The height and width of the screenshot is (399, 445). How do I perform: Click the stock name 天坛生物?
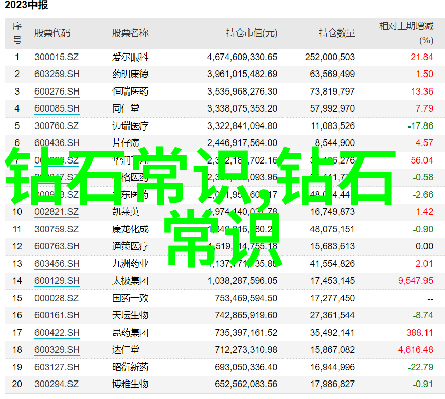pyautogui.click(x=130, y=315)
